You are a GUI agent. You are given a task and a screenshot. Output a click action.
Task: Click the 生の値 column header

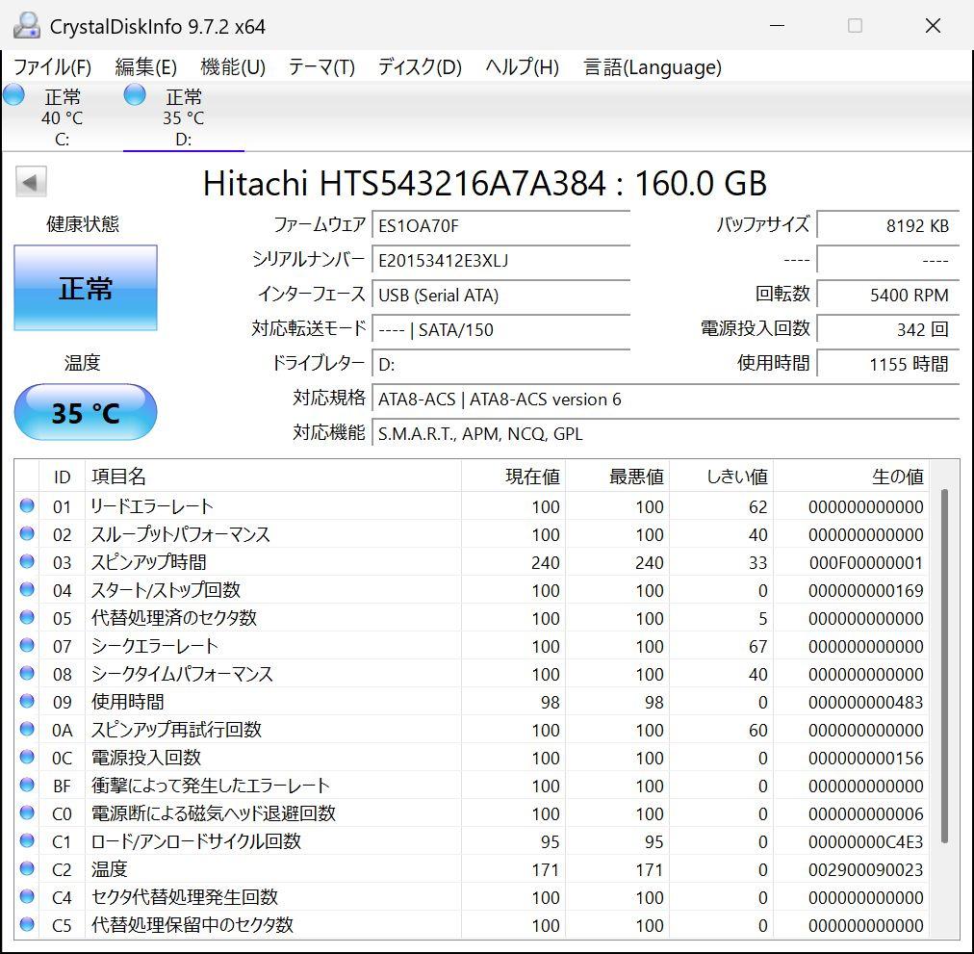(x=897, y=477)
